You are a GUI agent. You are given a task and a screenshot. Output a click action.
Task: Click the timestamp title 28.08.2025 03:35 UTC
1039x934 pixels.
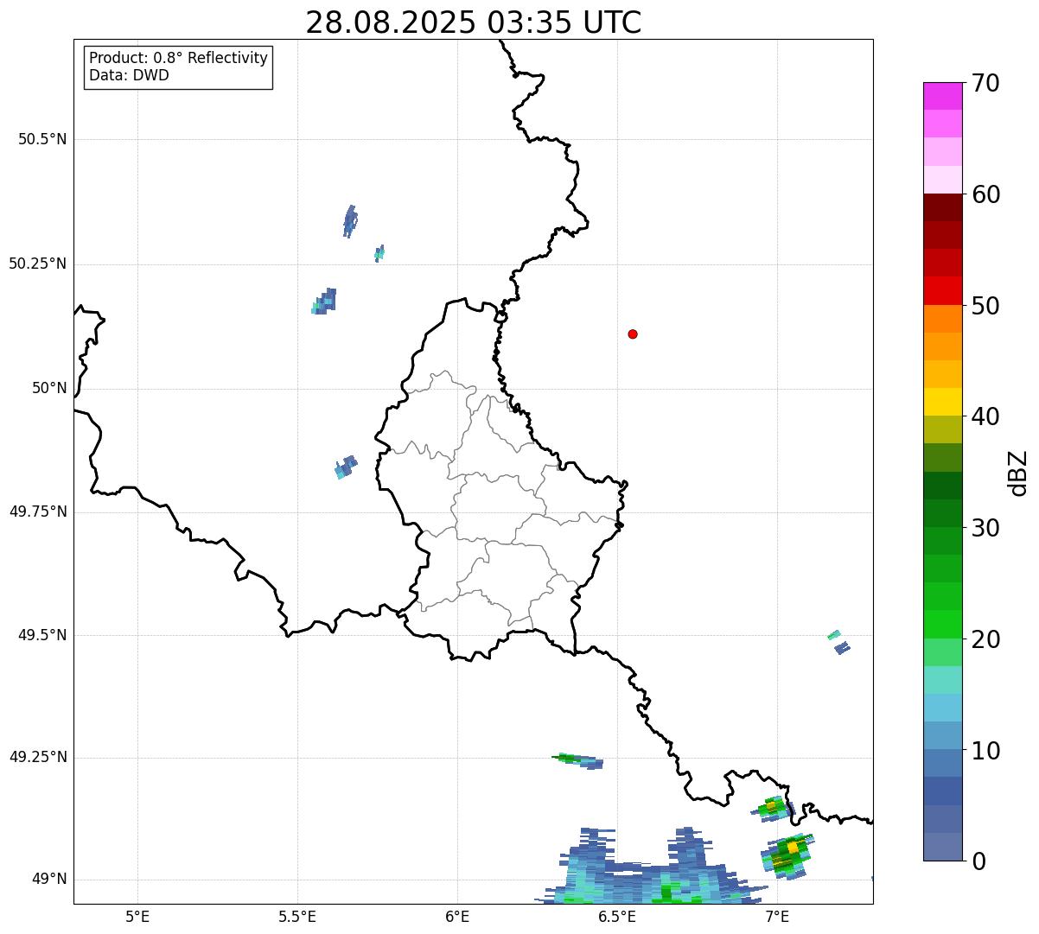coord(473,22)
